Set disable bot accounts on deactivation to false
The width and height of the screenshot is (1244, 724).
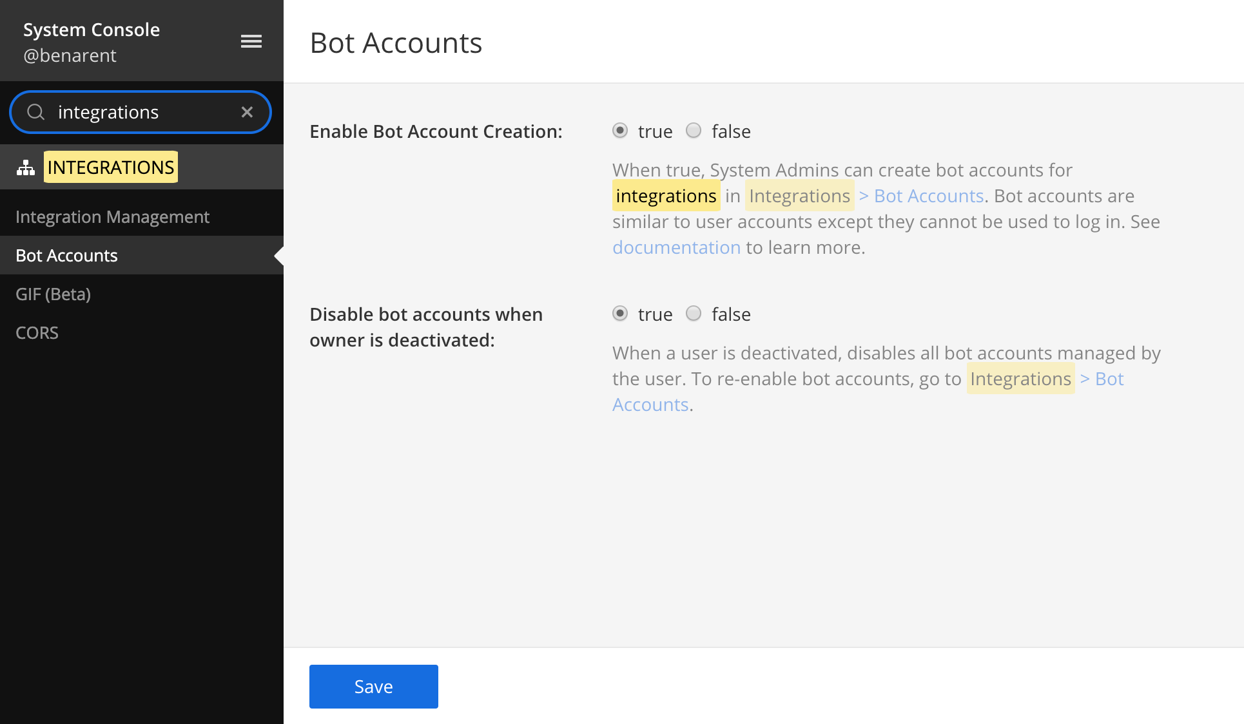click(694, 314)
